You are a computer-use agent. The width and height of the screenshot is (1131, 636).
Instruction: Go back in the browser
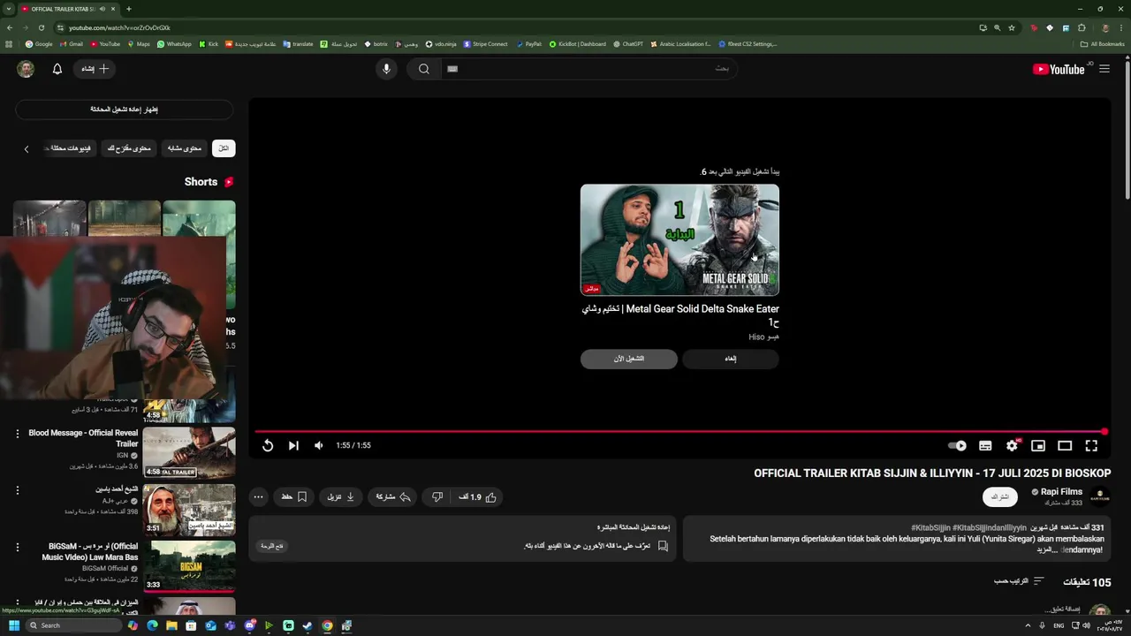click(9, 27)
